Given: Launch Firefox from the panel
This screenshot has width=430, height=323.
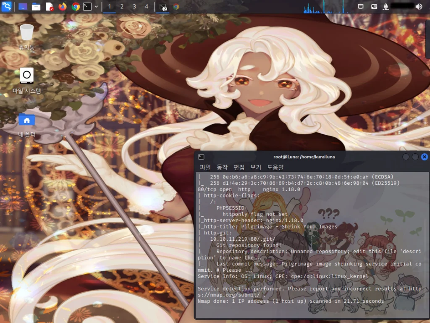Looking at the screenshot, I should [x=63, y=7].
